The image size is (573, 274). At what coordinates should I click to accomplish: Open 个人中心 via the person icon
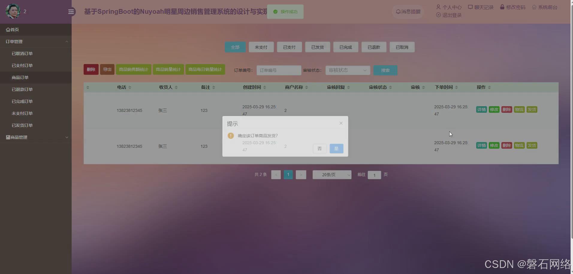(x=438, y=7)
